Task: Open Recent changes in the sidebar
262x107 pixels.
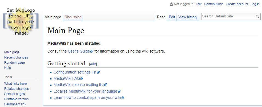Action: (x=16, y=57)
